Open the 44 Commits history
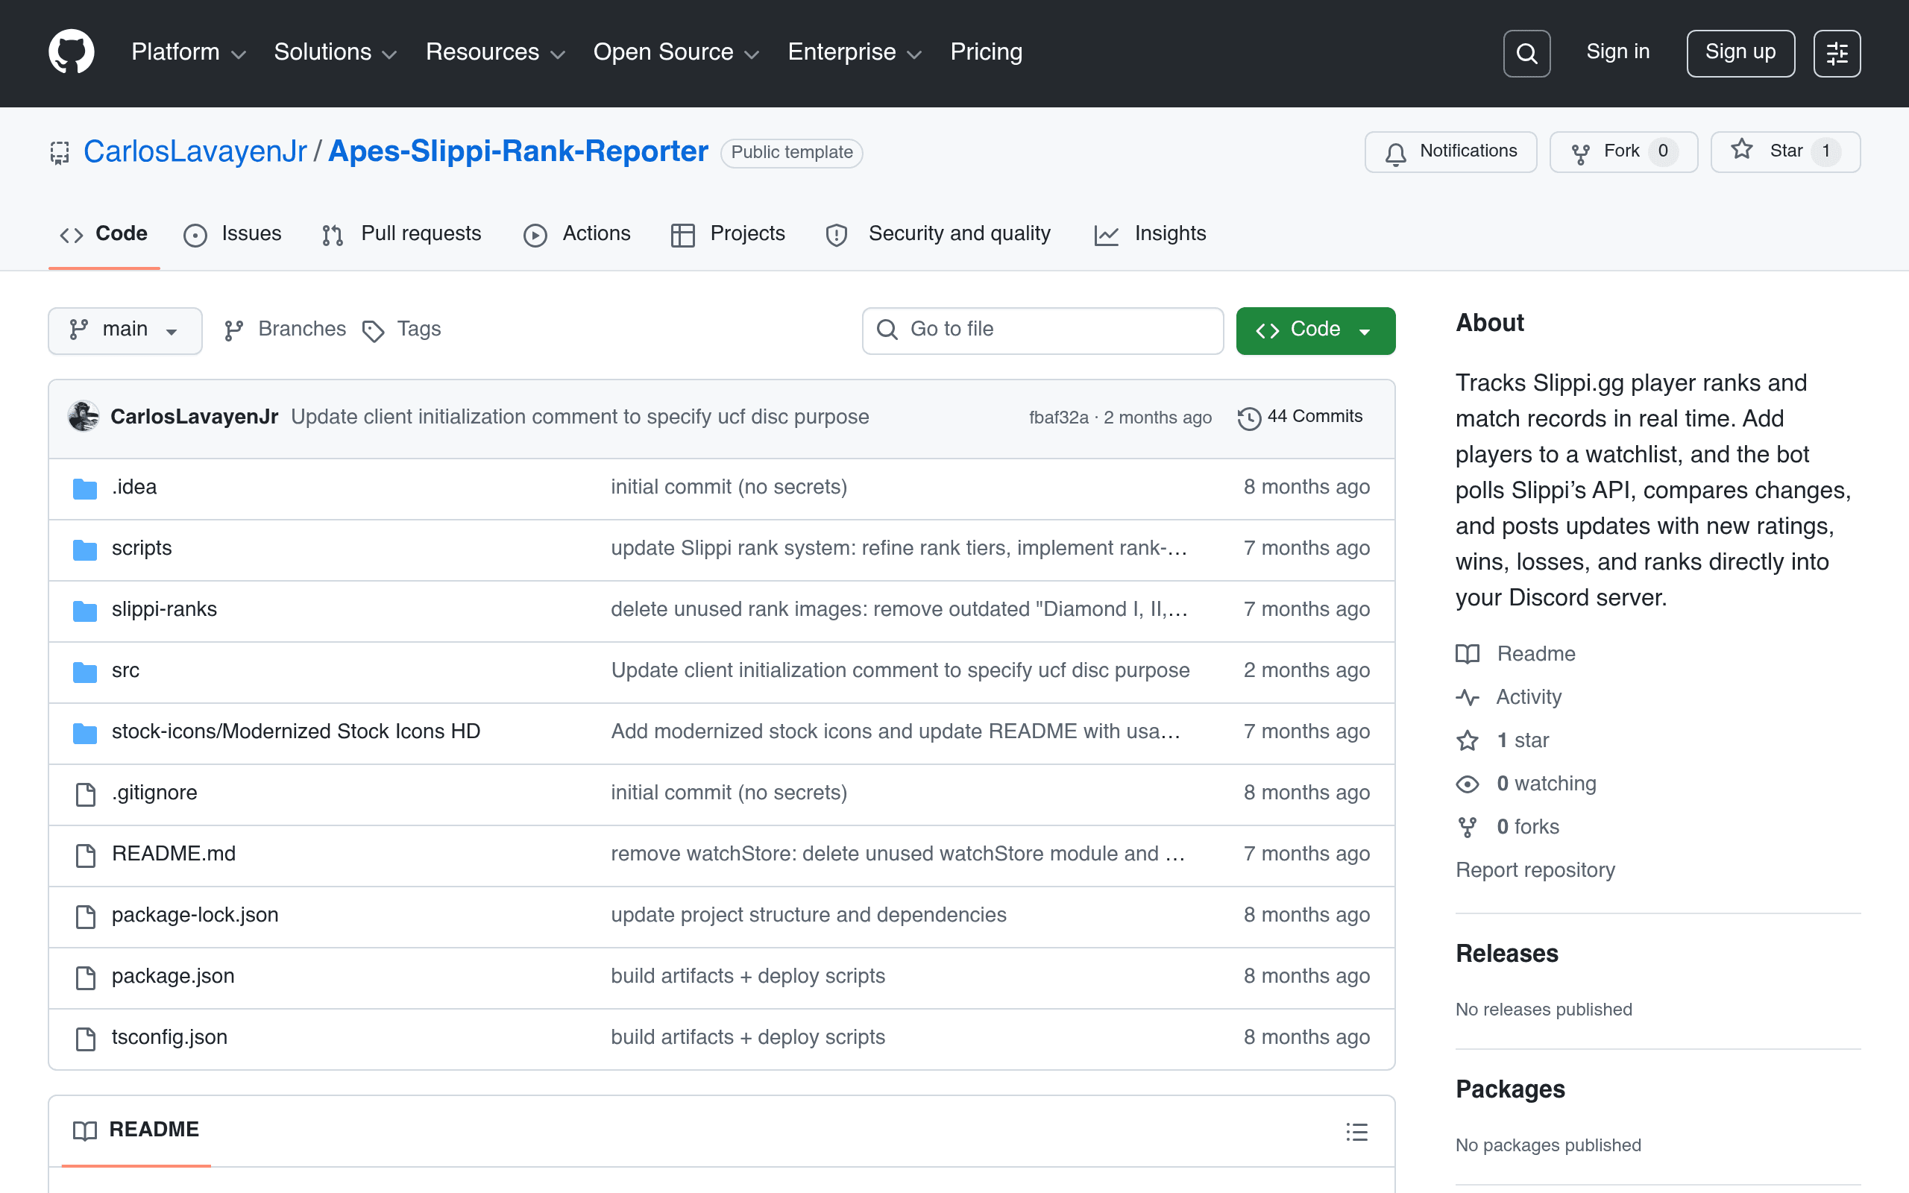The height and width of the screenshot is (1193, 1909). [x=1300, y=417]
